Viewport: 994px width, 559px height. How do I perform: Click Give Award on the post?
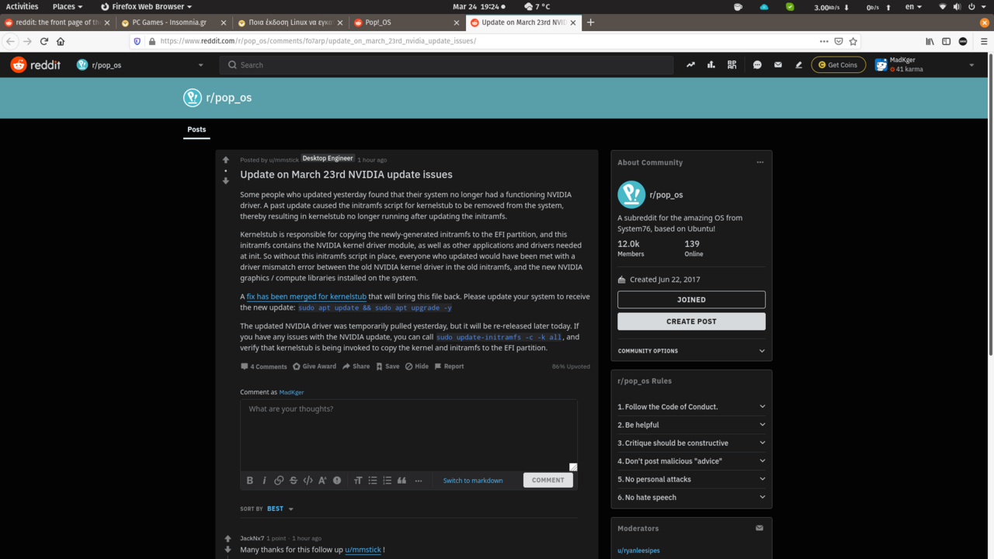315,366
